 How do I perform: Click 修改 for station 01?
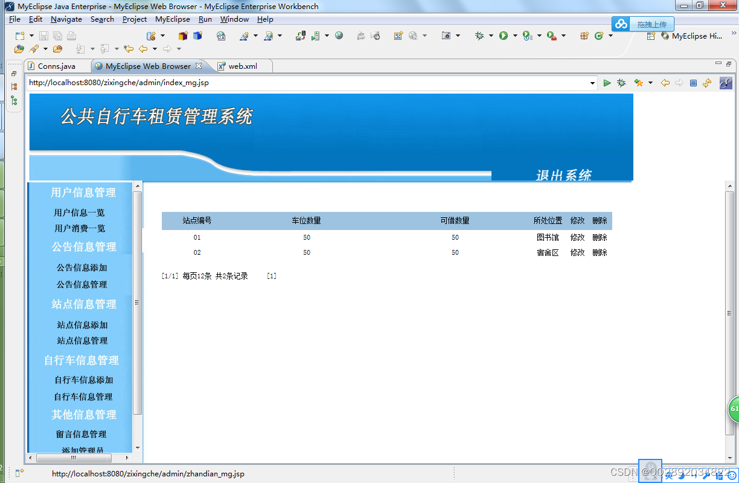tap(577, 237)
